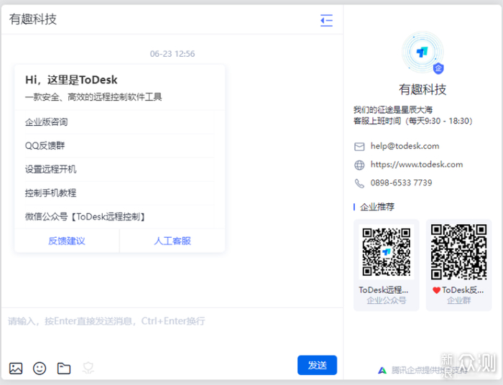Open 反馈建议 feedback option

tap(67, 241)
